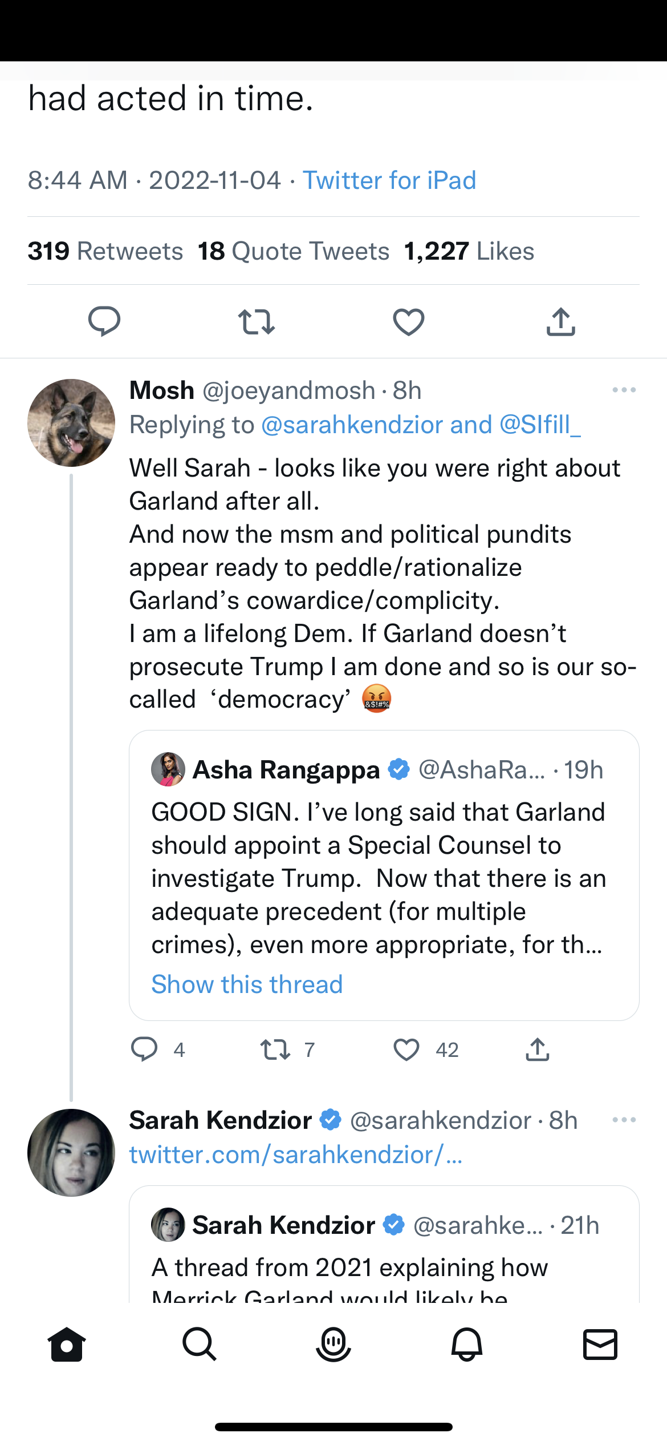Open more options on Sarah Kendzior's reply
The image size is (667, 1445).
coord(624,1120)
